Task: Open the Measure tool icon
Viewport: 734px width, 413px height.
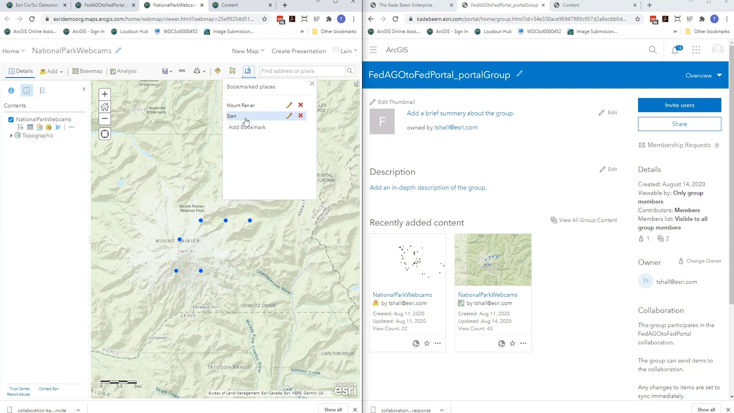Action: coord(232,71)
